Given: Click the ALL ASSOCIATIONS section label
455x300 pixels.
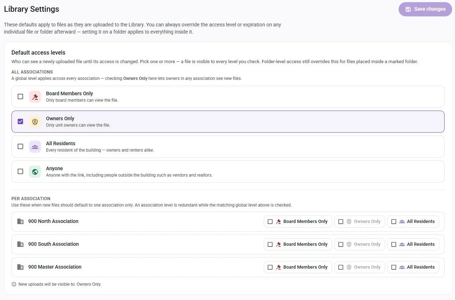Looking at the screenshot, I should pos(32,72).
